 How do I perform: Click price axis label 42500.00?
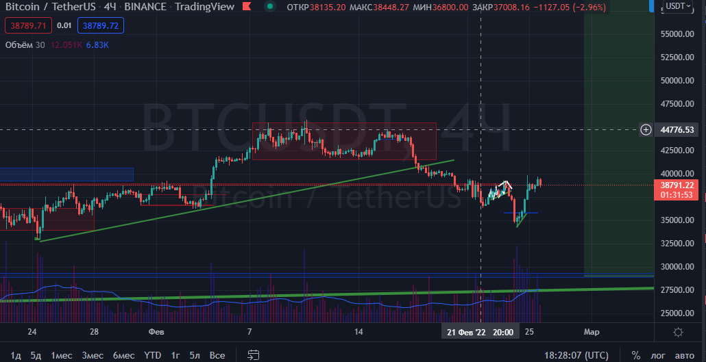677,150
